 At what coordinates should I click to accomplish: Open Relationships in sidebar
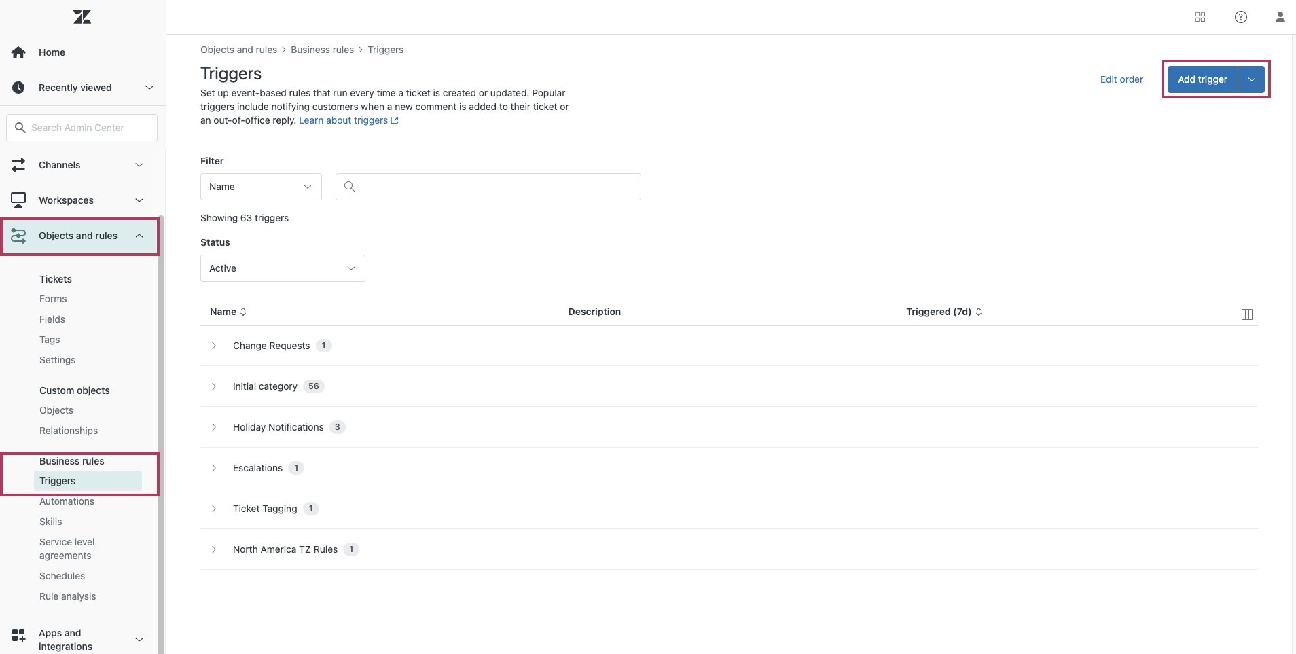(69, 431)
